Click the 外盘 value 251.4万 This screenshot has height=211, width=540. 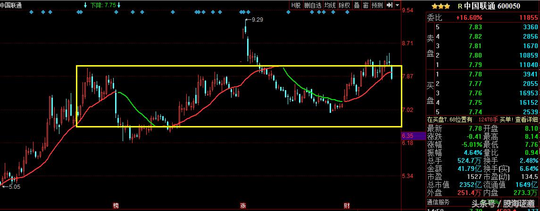click(x=470, y=193)
